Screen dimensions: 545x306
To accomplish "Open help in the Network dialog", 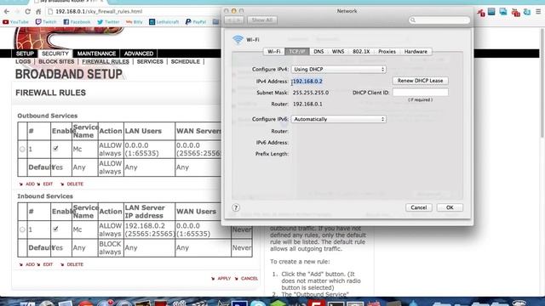I will pyautogui.click(x=236, y=207).
